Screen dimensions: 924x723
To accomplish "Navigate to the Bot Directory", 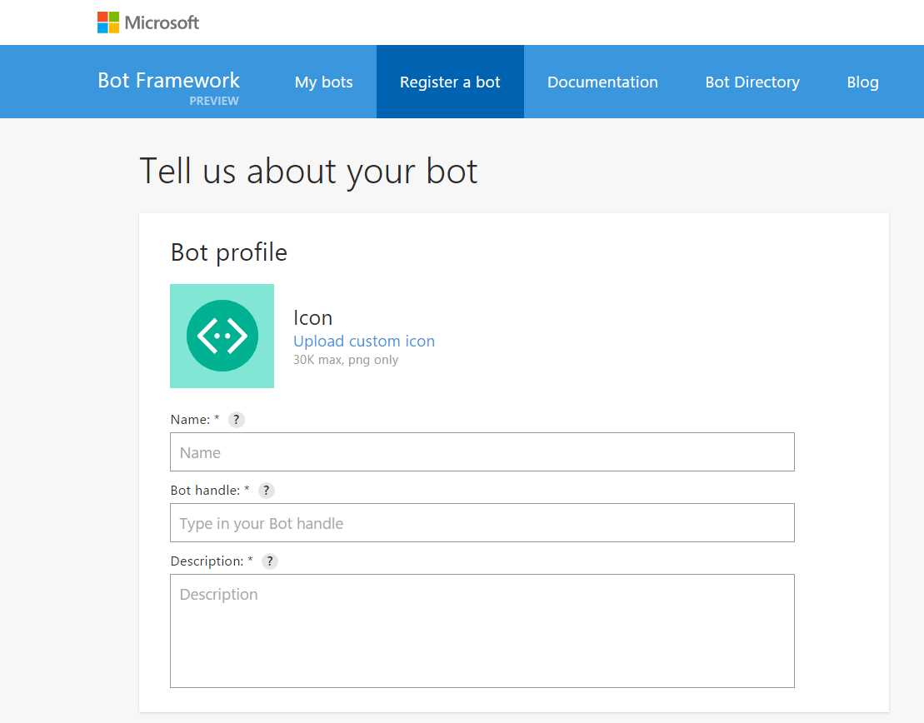I will click(752, 82).
